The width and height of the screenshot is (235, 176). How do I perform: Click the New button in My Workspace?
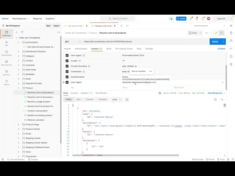click(48, 26)
